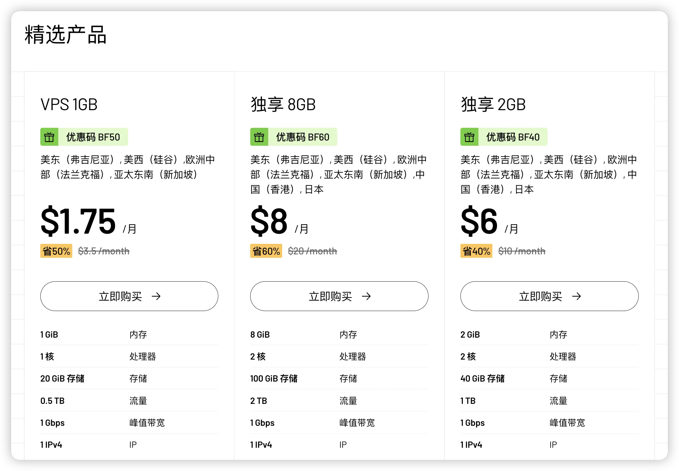Viewport: 679px width, 471px height.
Task: Open the VPS 1GB product title
Action: point(69,105)
